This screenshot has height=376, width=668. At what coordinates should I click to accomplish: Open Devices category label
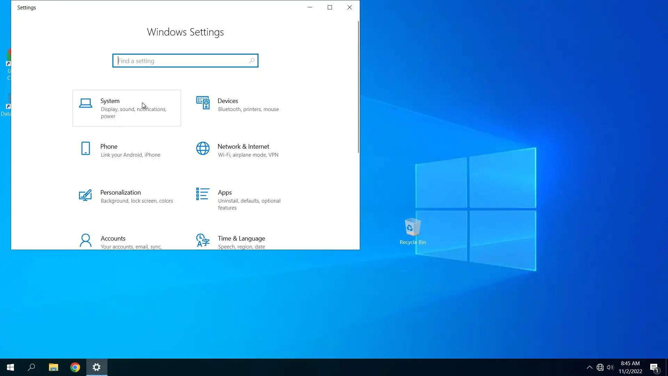click(x=228, y=101)
